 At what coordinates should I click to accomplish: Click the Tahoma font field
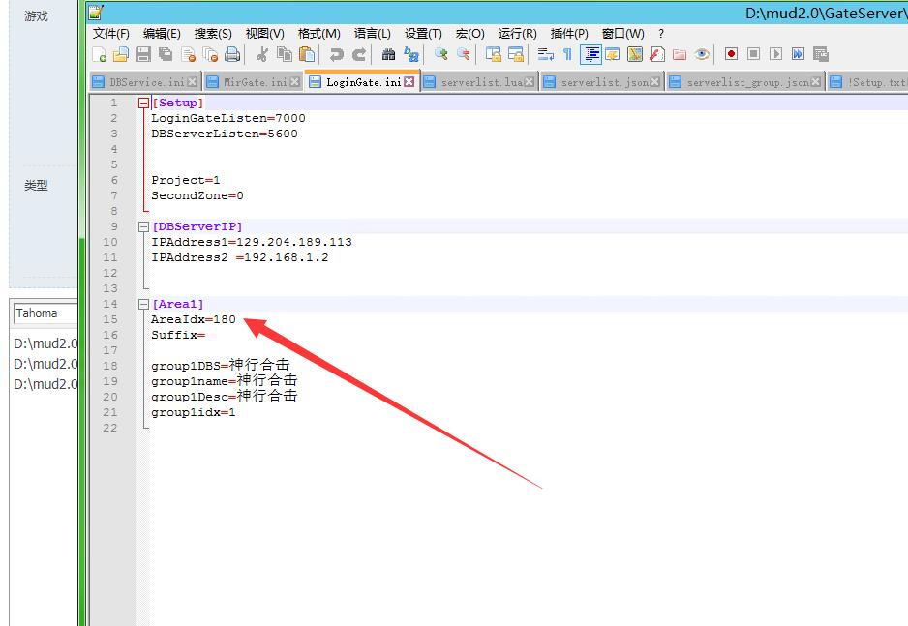tap(44, 313)
